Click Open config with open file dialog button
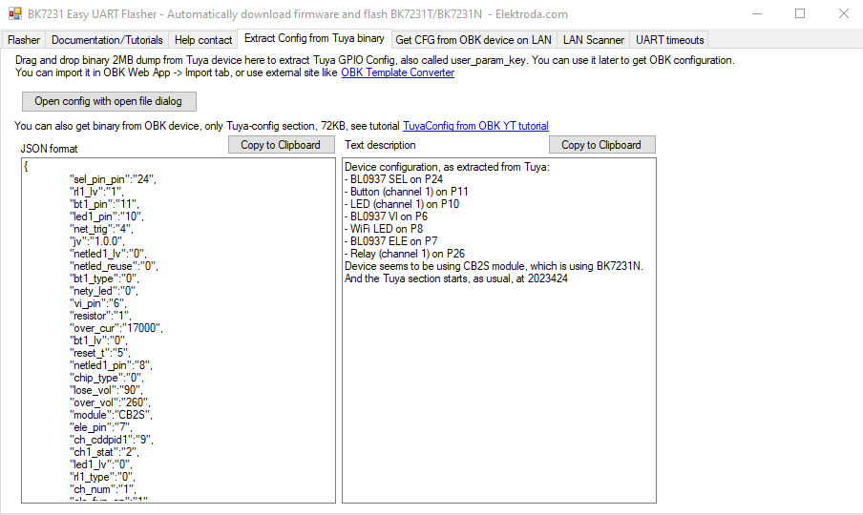The height and width of the screenshot is (515, 863). pos(109,101)
